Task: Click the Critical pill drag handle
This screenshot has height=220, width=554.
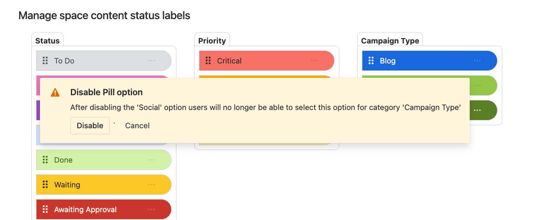Action: tap(208, 61)
